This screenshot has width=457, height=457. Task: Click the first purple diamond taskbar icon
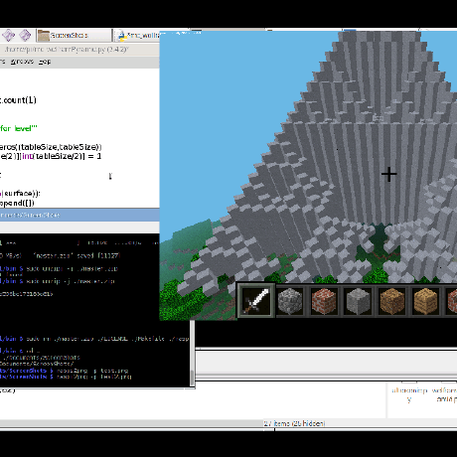click(8, 35)
